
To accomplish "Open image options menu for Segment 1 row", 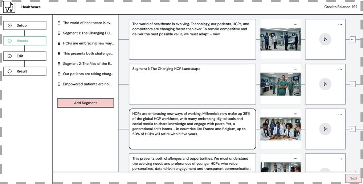I will [x=295, y=69].
